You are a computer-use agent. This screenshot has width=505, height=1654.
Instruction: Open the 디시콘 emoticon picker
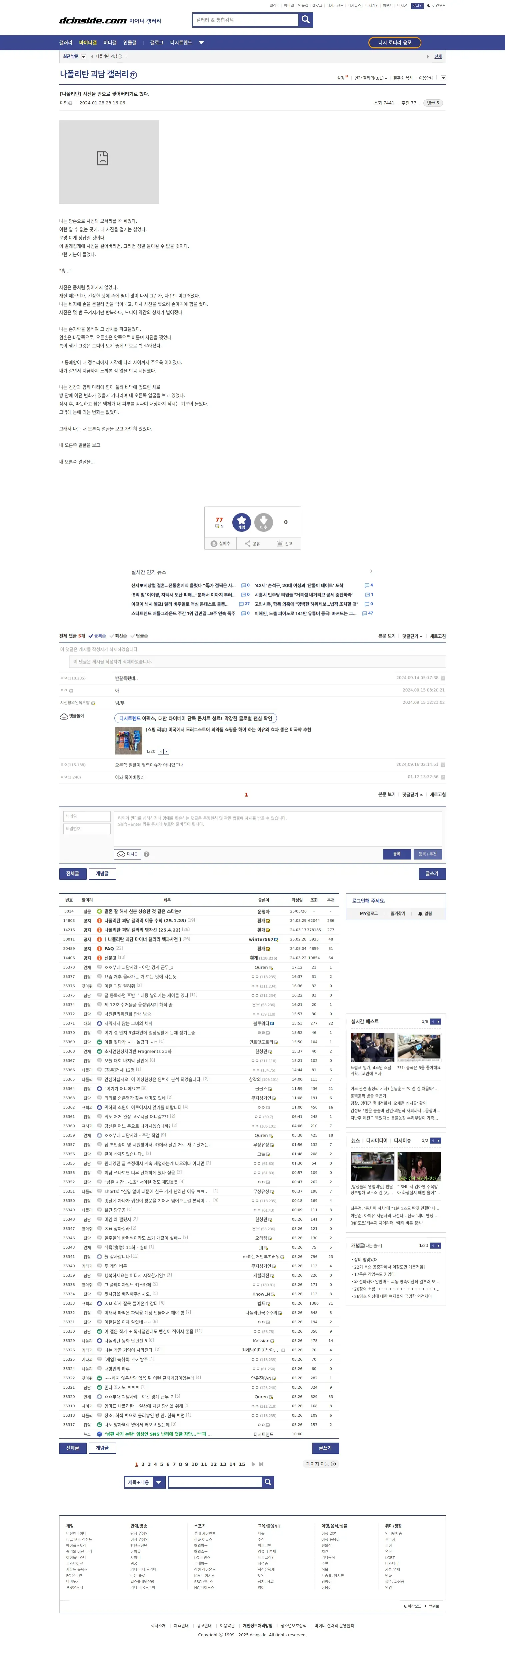click(x=128, y=854)
